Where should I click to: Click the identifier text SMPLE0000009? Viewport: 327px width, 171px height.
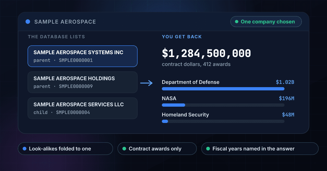[x=76, y=86]
